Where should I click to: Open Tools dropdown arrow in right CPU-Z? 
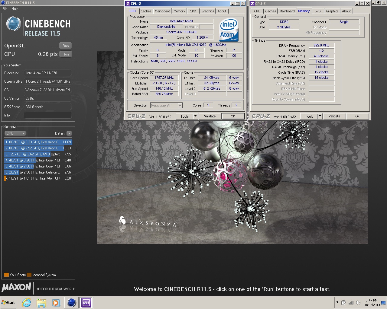point(320,116)
